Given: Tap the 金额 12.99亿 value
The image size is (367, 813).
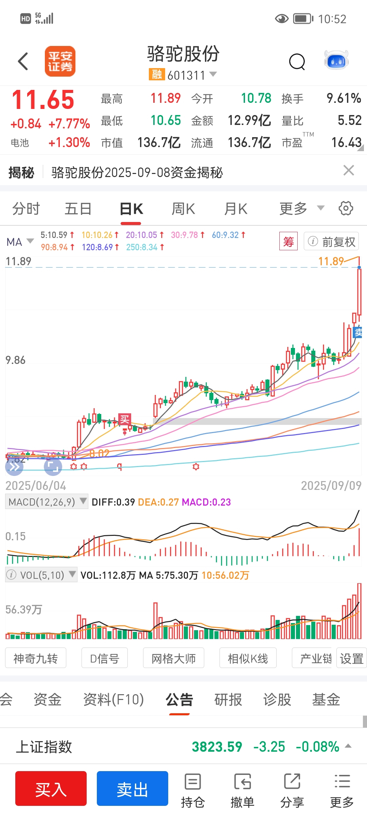Looking at the screenshot, I should click(249, 121).
